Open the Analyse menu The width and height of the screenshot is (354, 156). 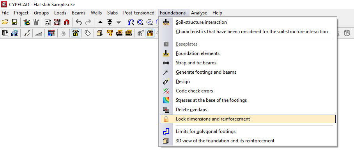point(199,13)
